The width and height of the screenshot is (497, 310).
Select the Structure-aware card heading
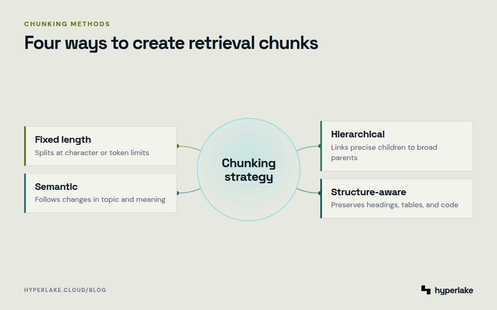pos(369,192)
